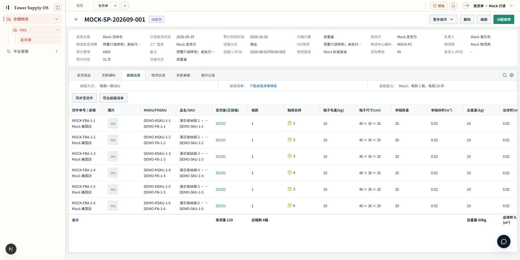Open the chat support bubble
The height and width of the screenshot is (260, 520).
tap(504, 242)
